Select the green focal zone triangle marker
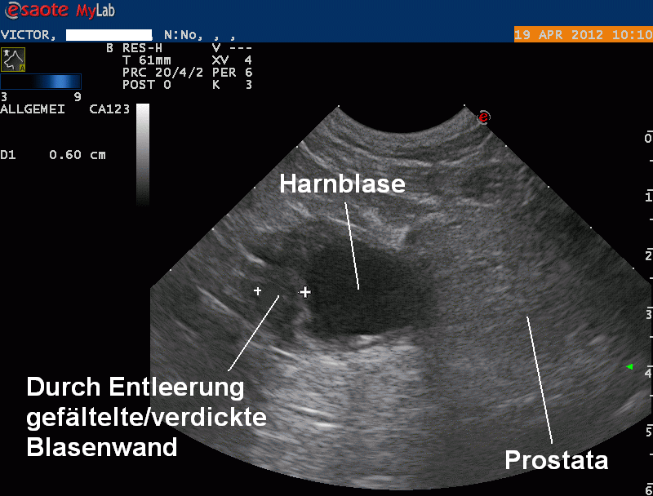 pos(629,367)
